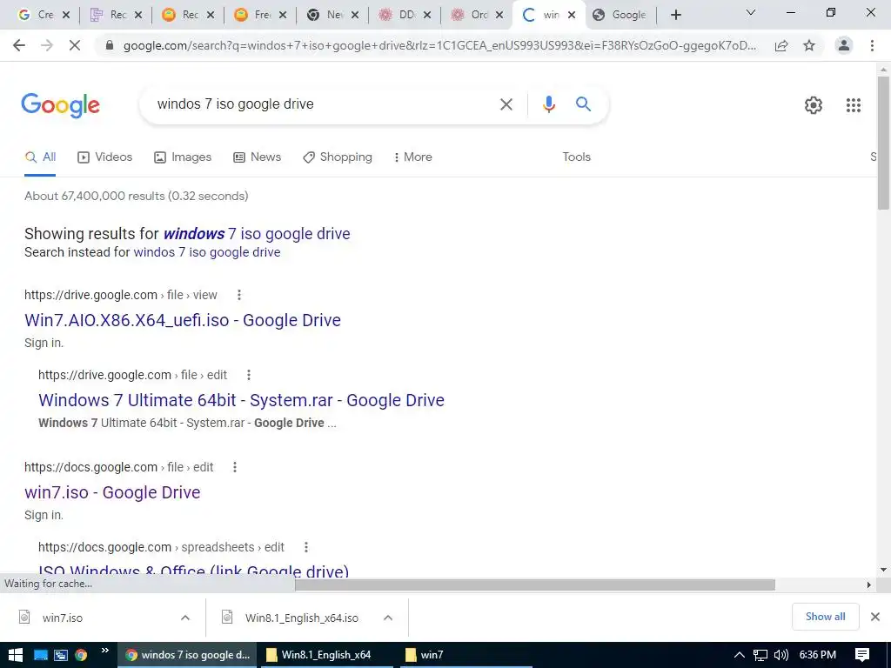Open the notification center icon
Viewport: 891px width, 668px height.
862,655
